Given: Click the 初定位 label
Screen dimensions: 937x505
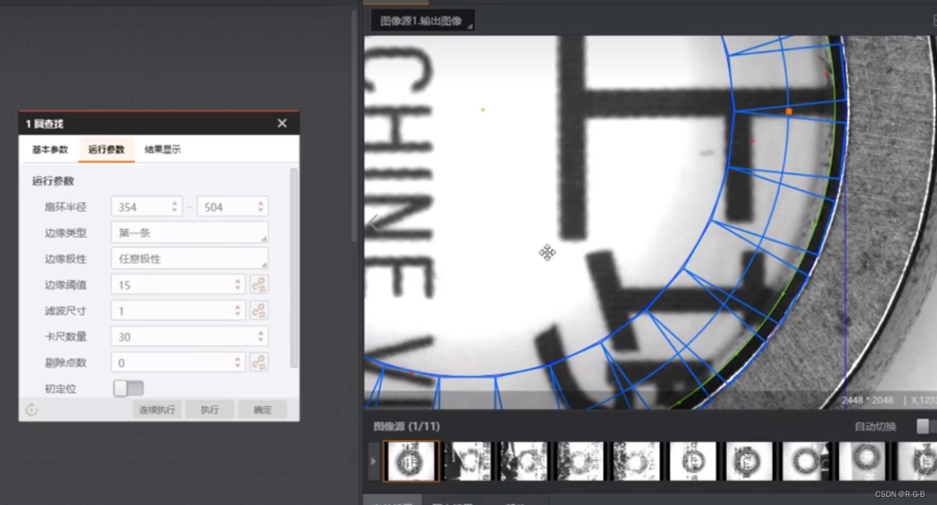Looking at the screenshot, I should [60, 389].
